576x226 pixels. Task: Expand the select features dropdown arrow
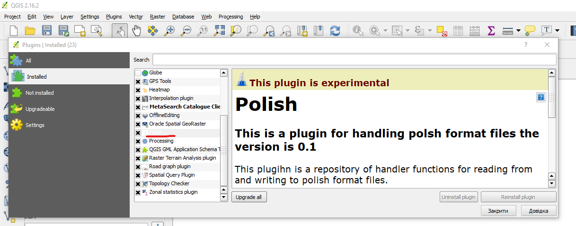tap(407, 31)
